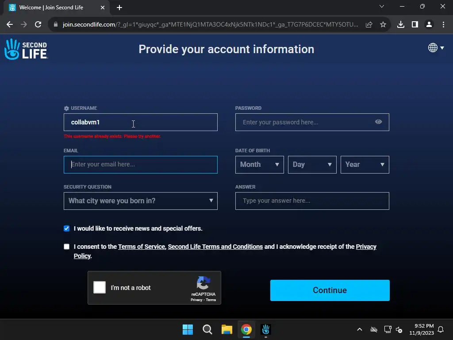Open the tab search chevron
The height and width of the screenshot is (340, 453).
(382, 6)
